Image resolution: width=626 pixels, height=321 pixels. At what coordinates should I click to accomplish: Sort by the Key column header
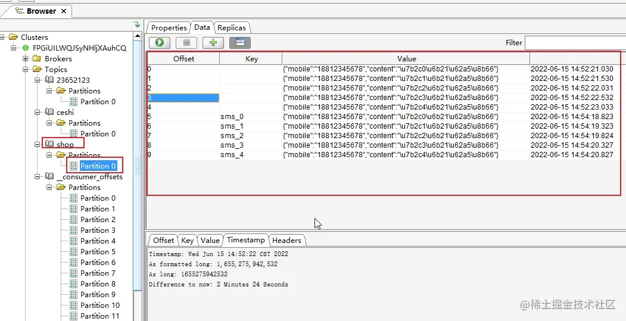(x=251, y=59)
